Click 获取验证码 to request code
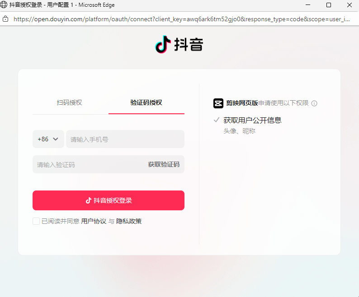The width and height of the screenshot is (359, 297). coord(164,164)
